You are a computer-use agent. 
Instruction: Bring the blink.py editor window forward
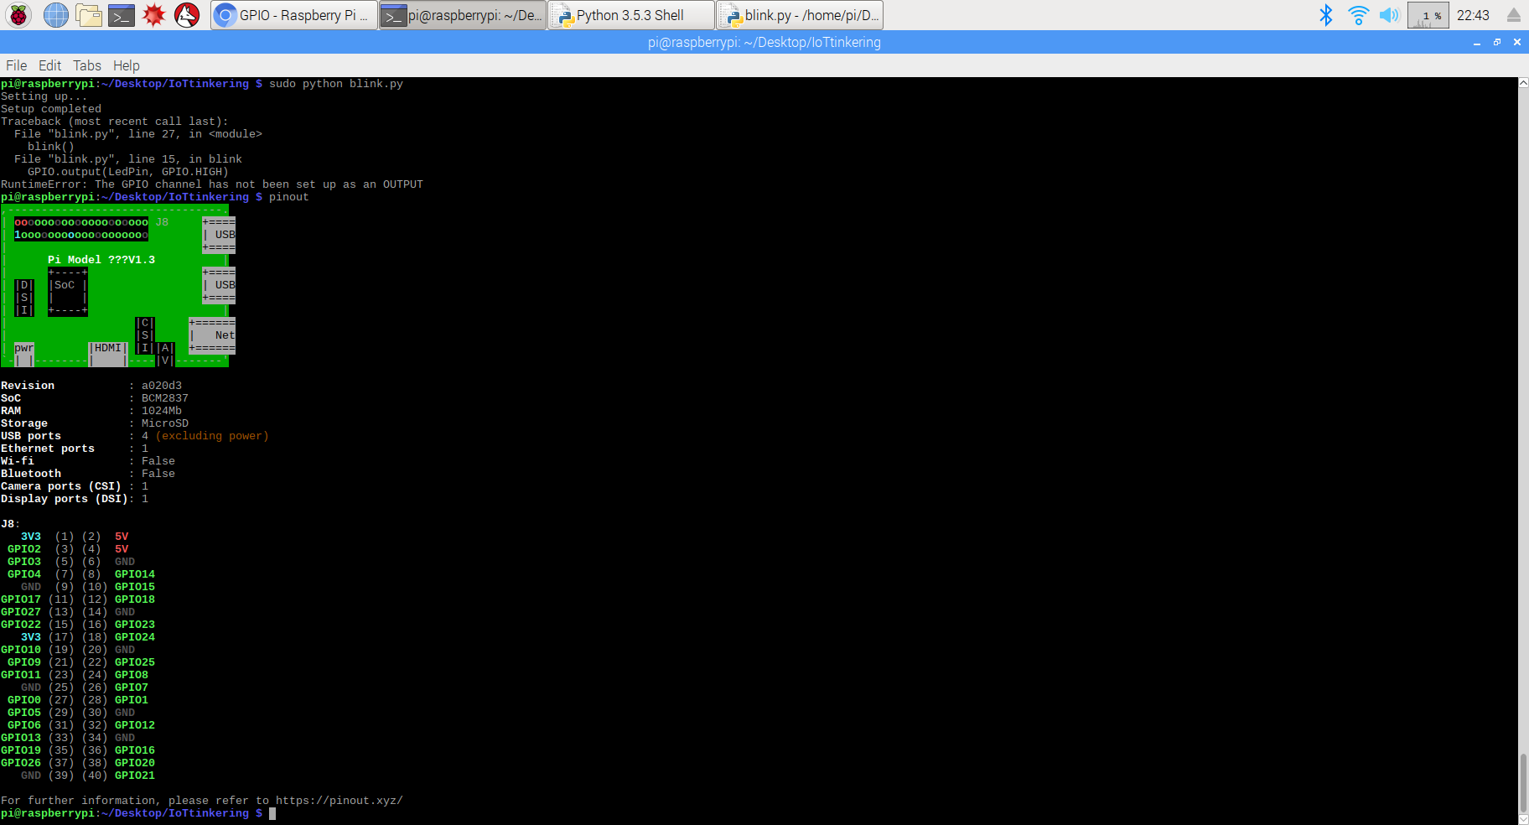(799, 14)
